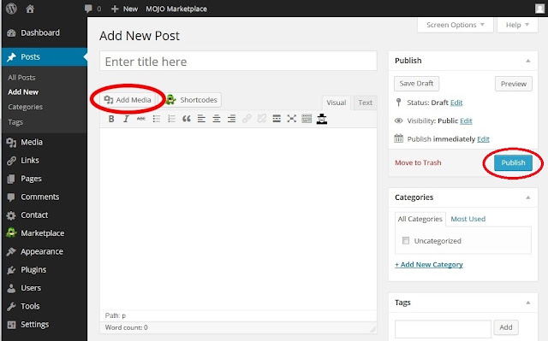The image size is (548, 341).
Task: Show the toolbar toggle kitchen sink
Action: click(307, 119)
